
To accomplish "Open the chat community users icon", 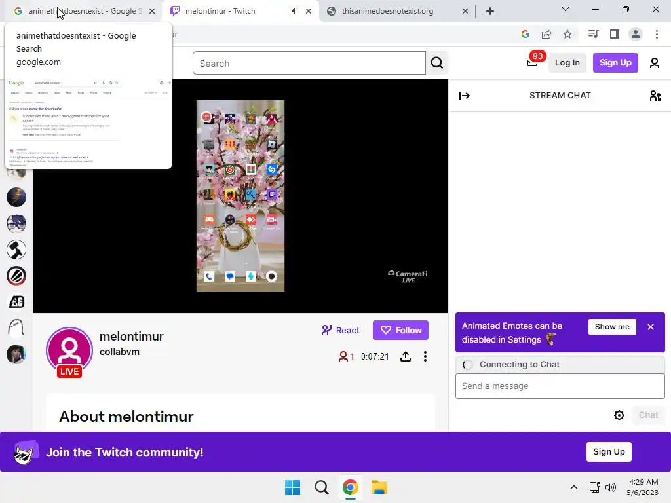I will [x=655, y=96].
